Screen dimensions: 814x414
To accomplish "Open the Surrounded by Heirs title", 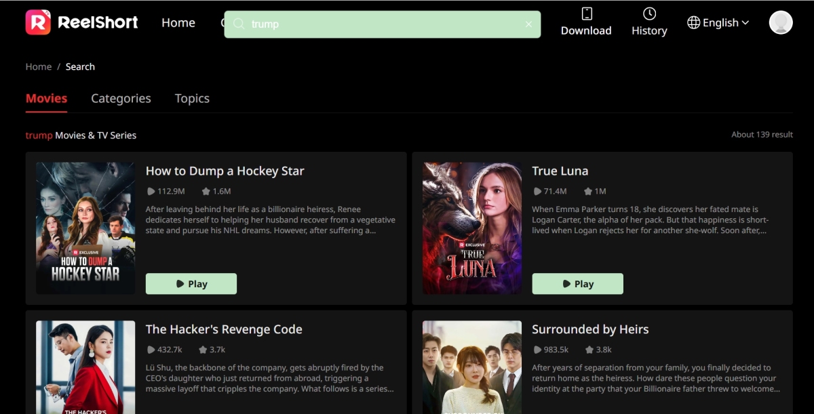I will [590, 329].
